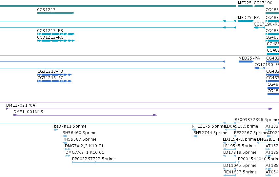
Task: Select the DME1-001N16 clone feature
Action: (x=85, y=115)
